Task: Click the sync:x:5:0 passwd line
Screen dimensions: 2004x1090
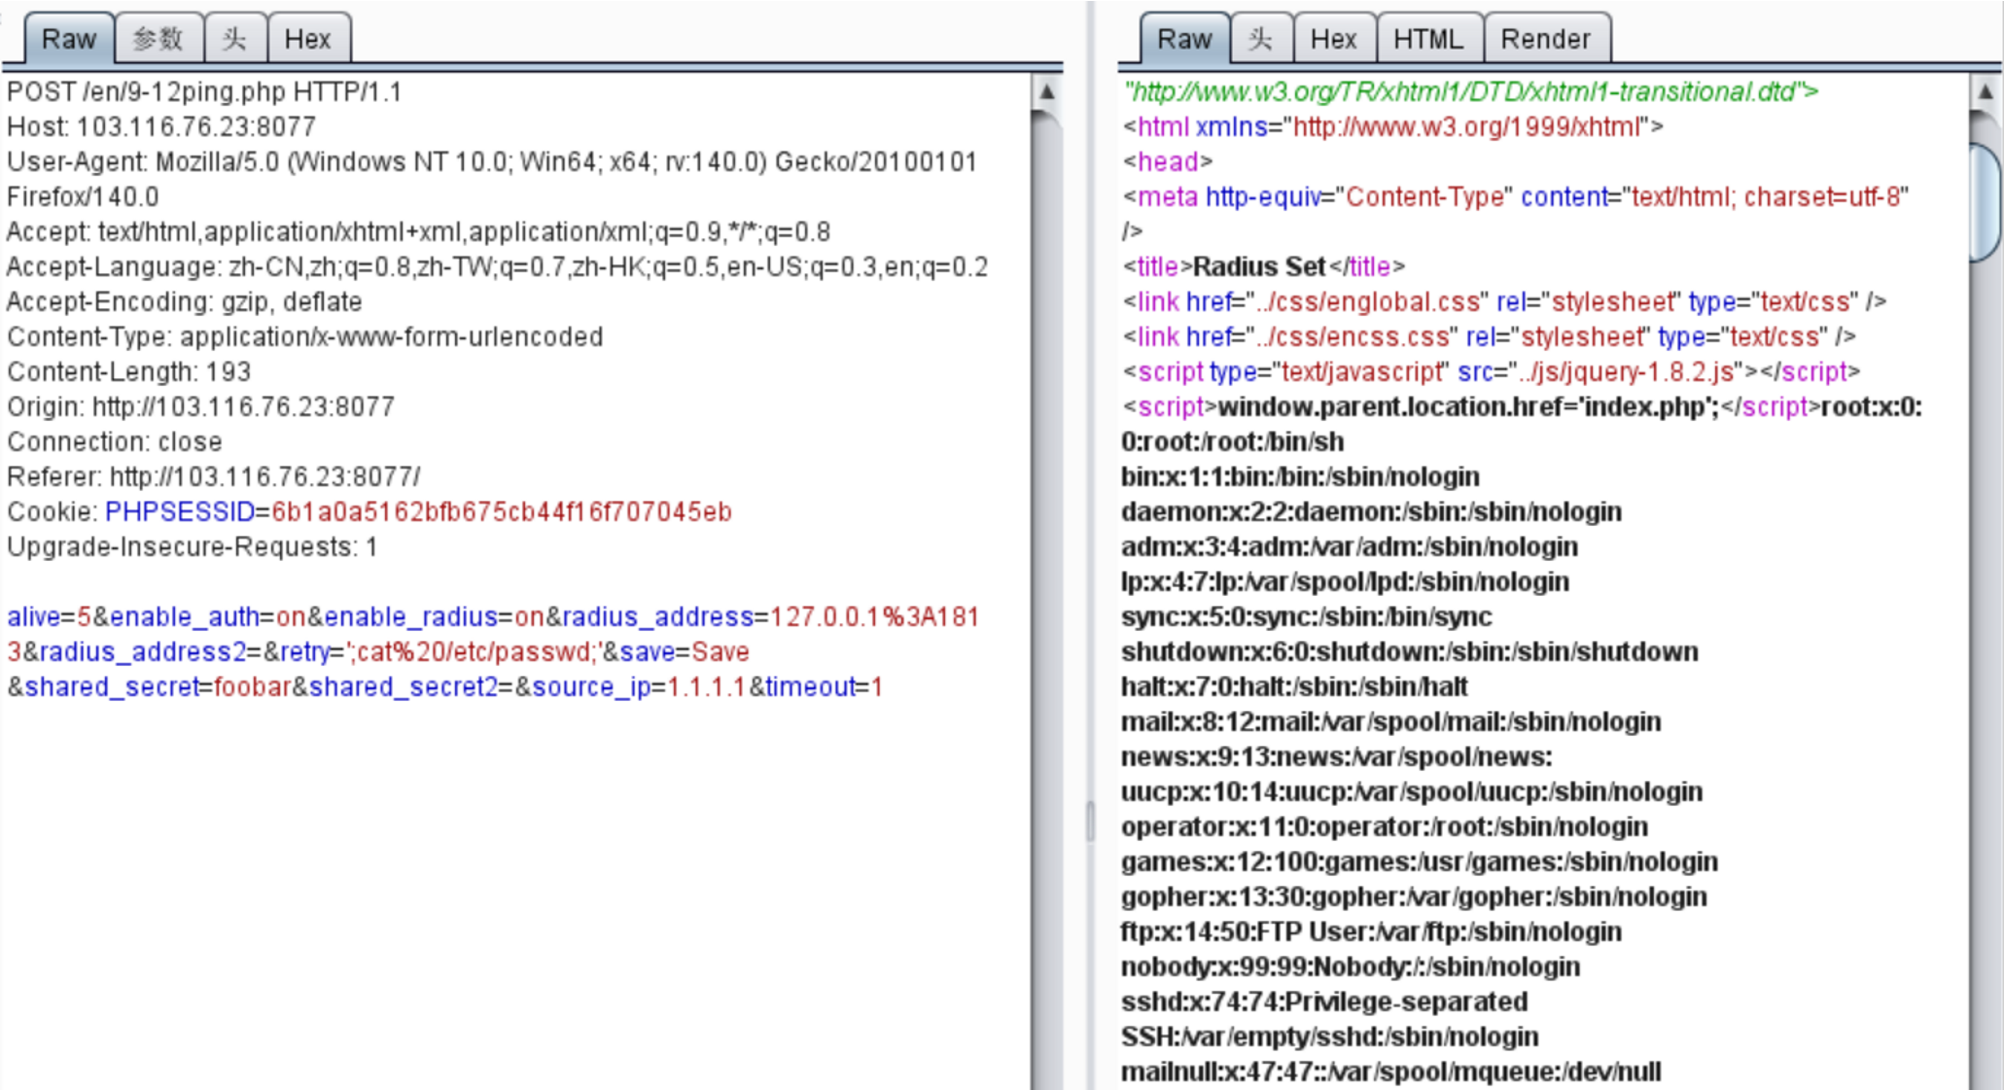Action: click(1307, 617)
